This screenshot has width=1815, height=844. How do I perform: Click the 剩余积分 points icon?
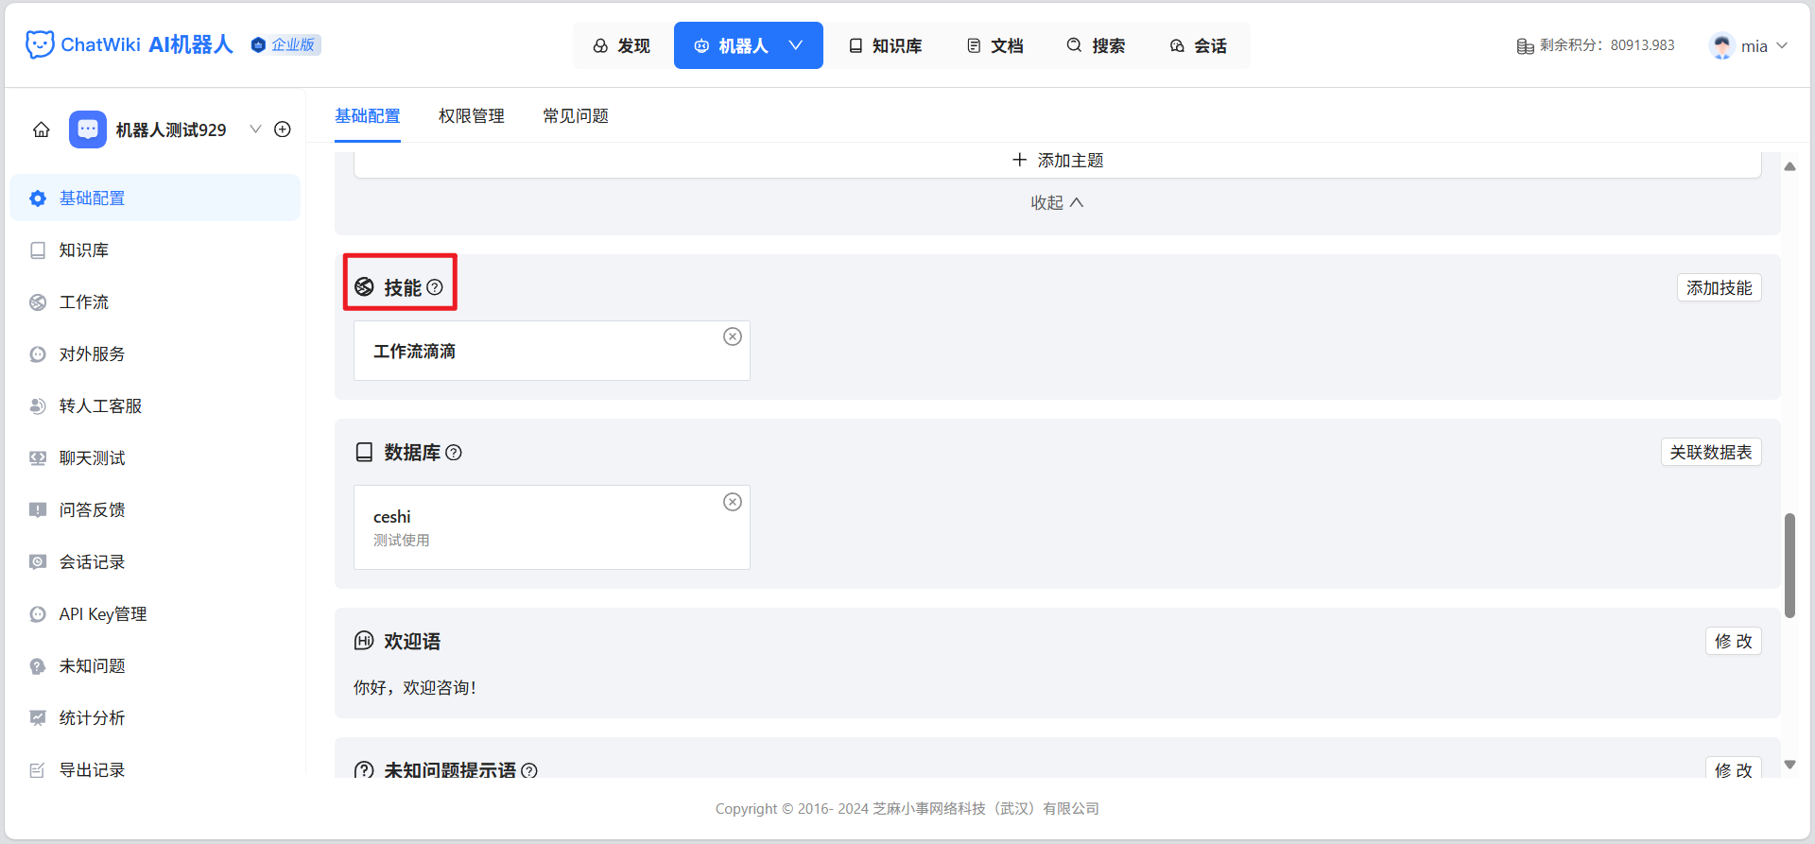point(1525,45)
